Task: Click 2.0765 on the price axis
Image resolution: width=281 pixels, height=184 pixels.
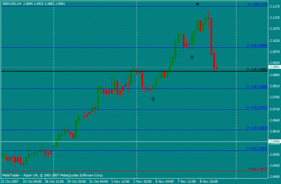Action: click(275, 97)
